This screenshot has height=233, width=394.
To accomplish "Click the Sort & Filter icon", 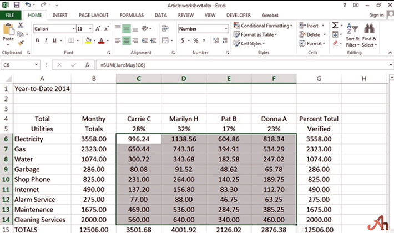I will [x=352, y=29].
